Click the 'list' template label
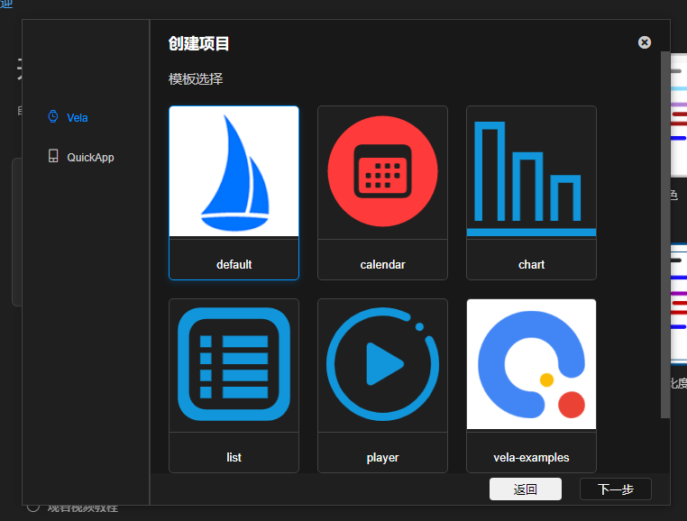The image size is (687, 521). coord(234,458)
